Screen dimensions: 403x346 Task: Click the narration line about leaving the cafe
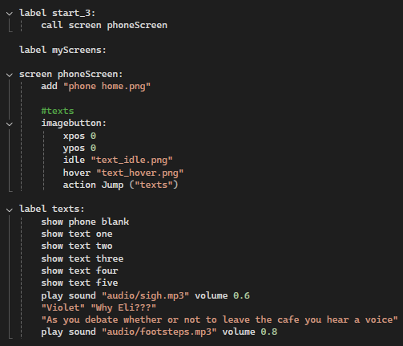[x=220, y=320]
